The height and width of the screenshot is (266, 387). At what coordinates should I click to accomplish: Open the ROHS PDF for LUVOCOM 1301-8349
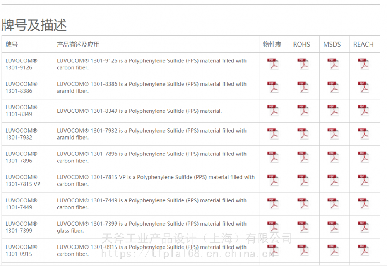[303, 111]
